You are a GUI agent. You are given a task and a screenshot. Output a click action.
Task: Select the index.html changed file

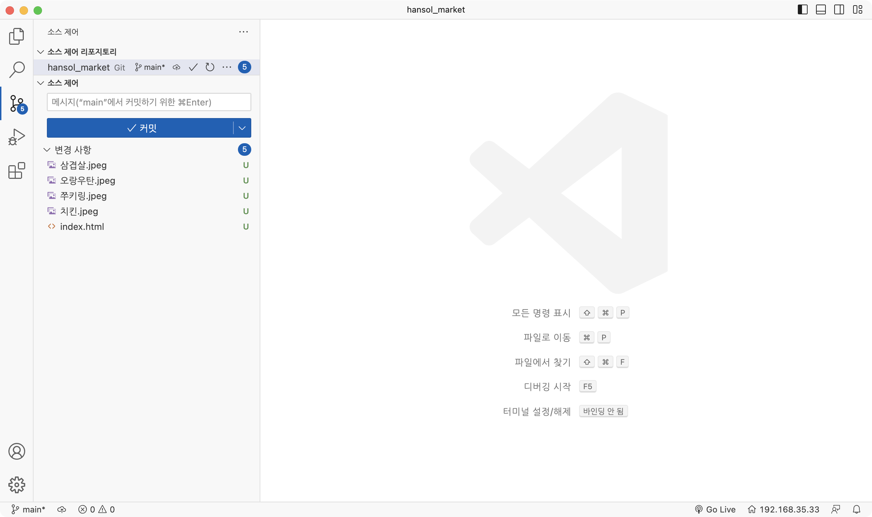(x=147, y=226)
